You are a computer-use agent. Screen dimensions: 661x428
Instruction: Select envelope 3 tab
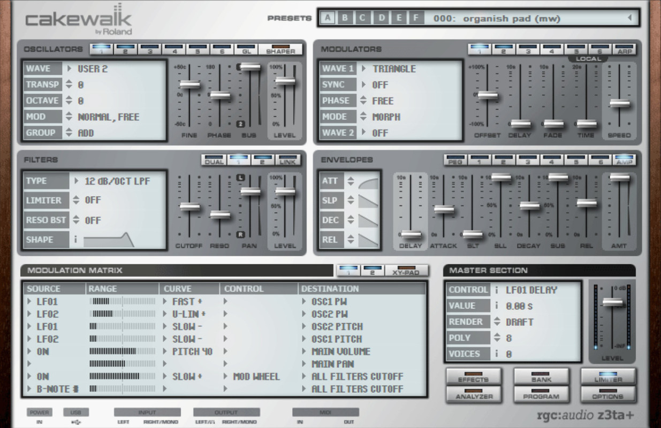click(527, 160)
